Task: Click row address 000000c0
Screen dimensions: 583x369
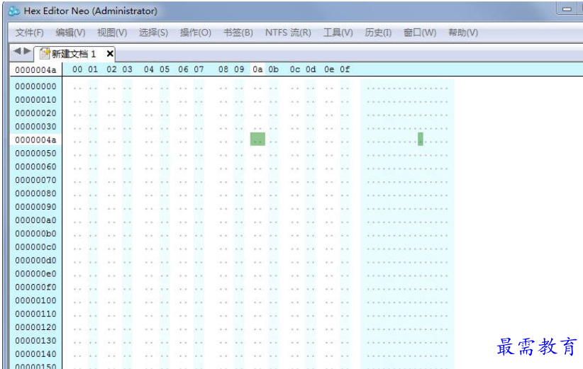Action: [x=35, y=247]
